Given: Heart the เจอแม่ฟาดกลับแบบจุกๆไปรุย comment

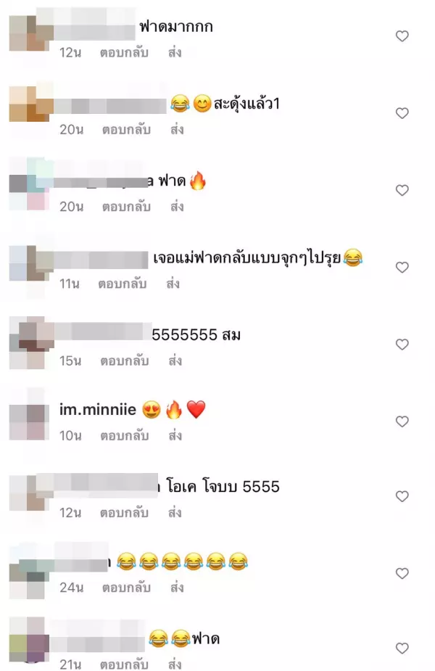Looking at the screenshot, I should [402, 268].
